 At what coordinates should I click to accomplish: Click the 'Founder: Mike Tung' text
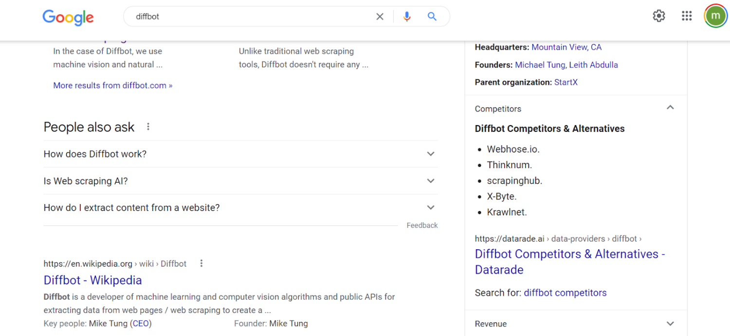tap(271, 323)
